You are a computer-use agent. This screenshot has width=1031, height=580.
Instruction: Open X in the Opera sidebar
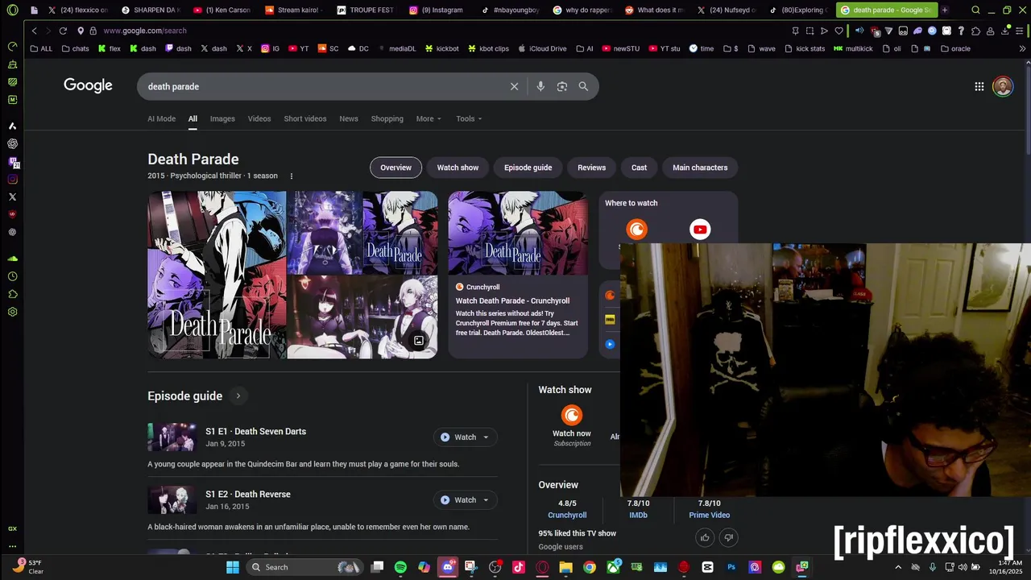12,197
